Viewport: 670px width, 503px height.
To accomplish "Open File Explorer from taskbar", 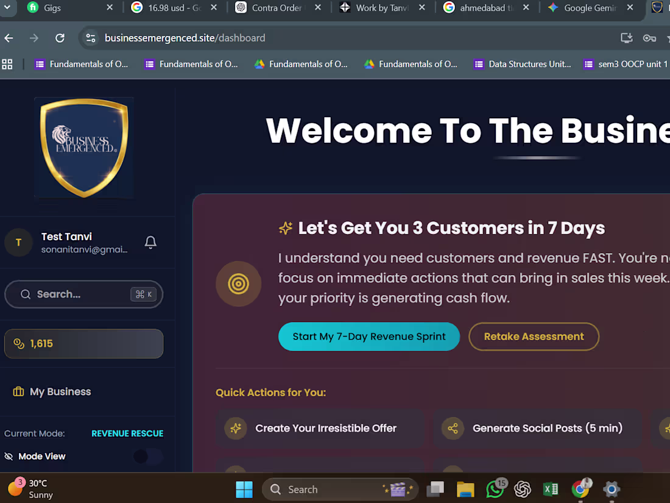I will [x=465, y=490].
